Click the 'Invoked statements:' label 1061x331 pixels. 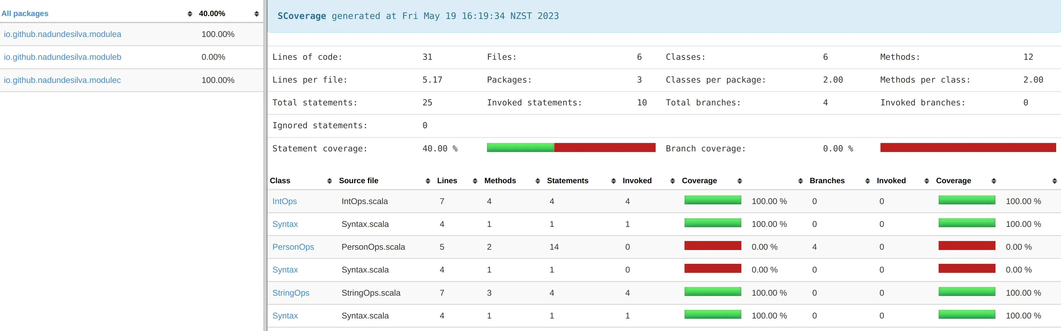tap(535, 103)
